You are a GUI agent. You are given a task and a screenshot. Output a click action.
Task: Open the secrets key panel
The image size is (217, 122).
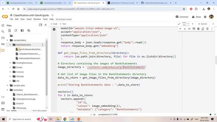coord(3,44)
